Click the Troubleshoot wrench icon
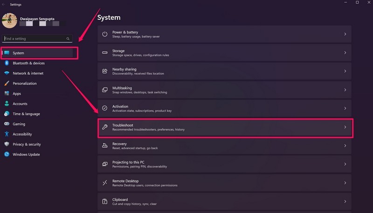 (104, 127)
